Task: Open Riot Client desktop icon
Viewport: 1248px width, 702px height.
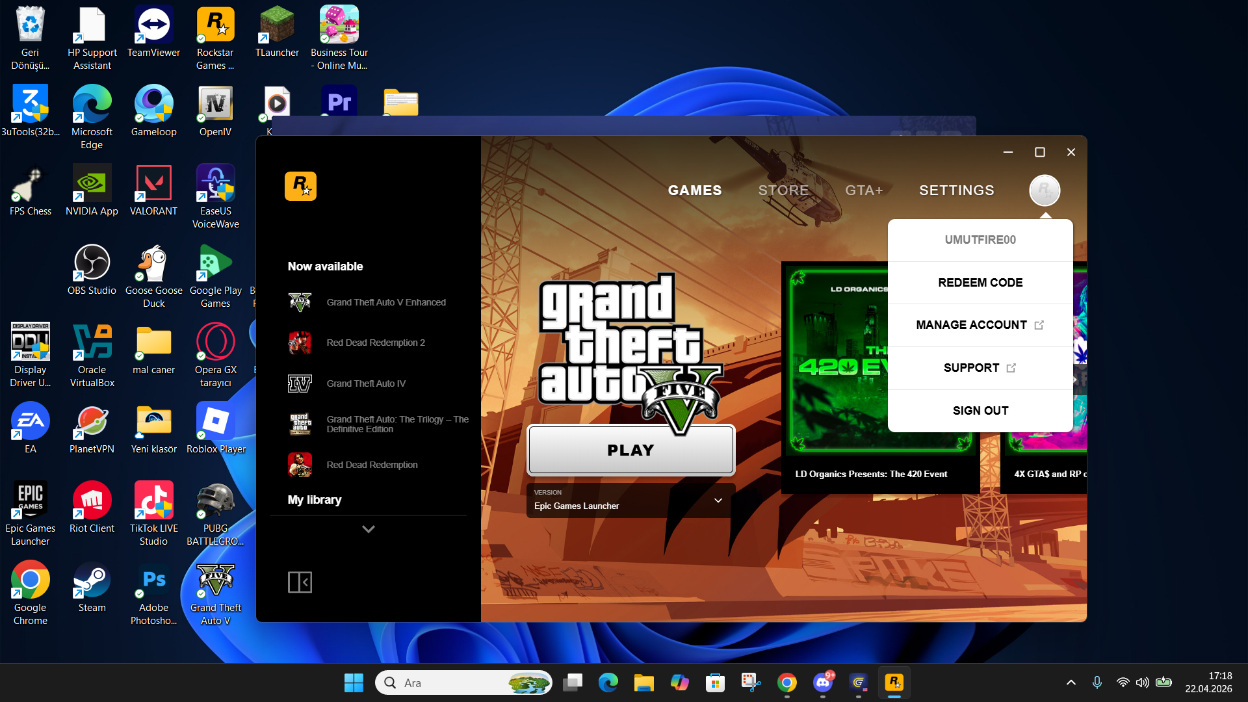Action: tap(92, 508)
